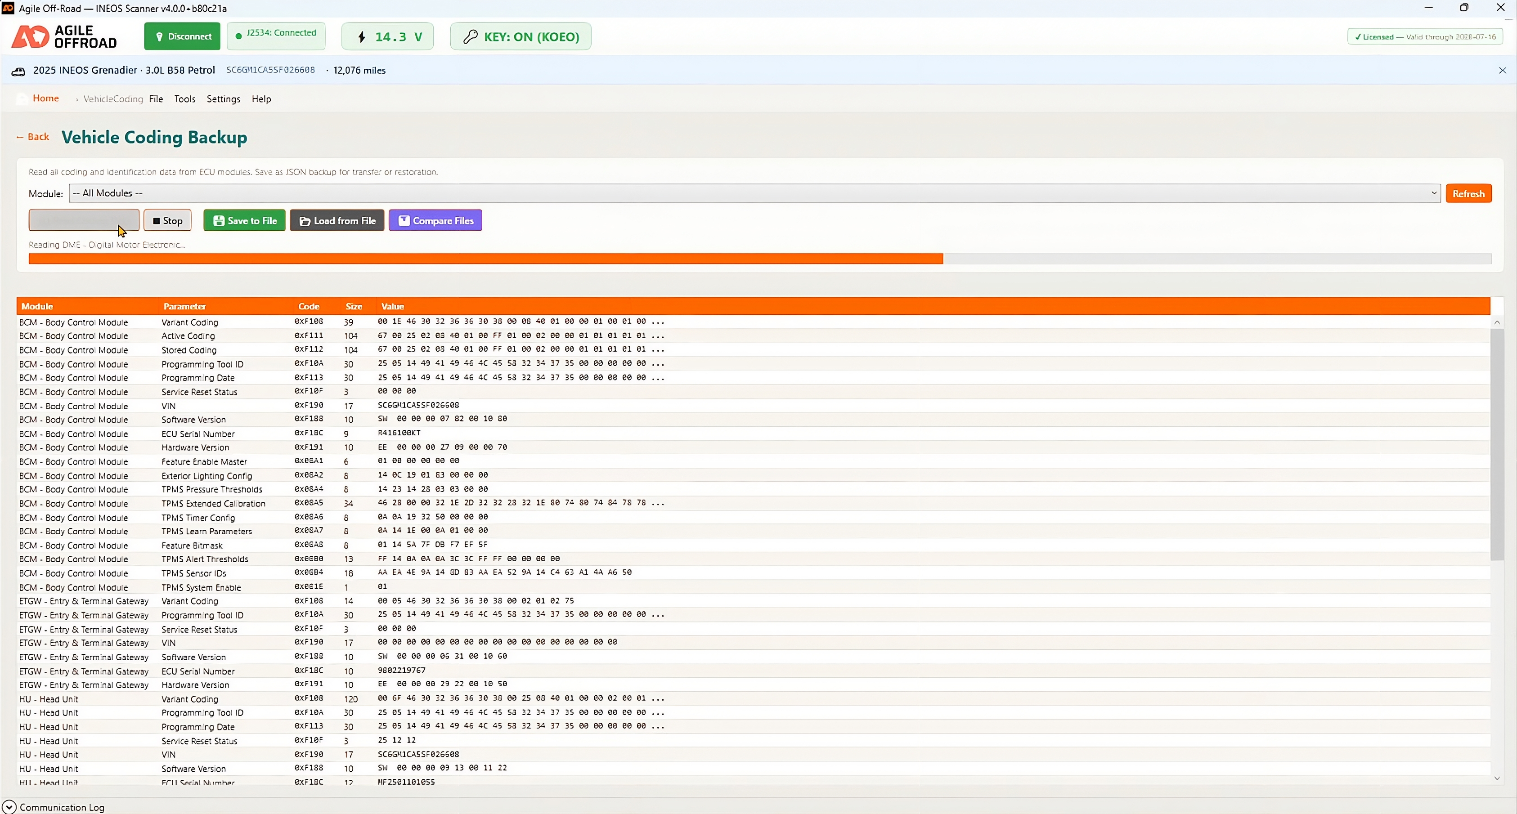Click the table vertical scrollbar thumb

point(1497,444)
